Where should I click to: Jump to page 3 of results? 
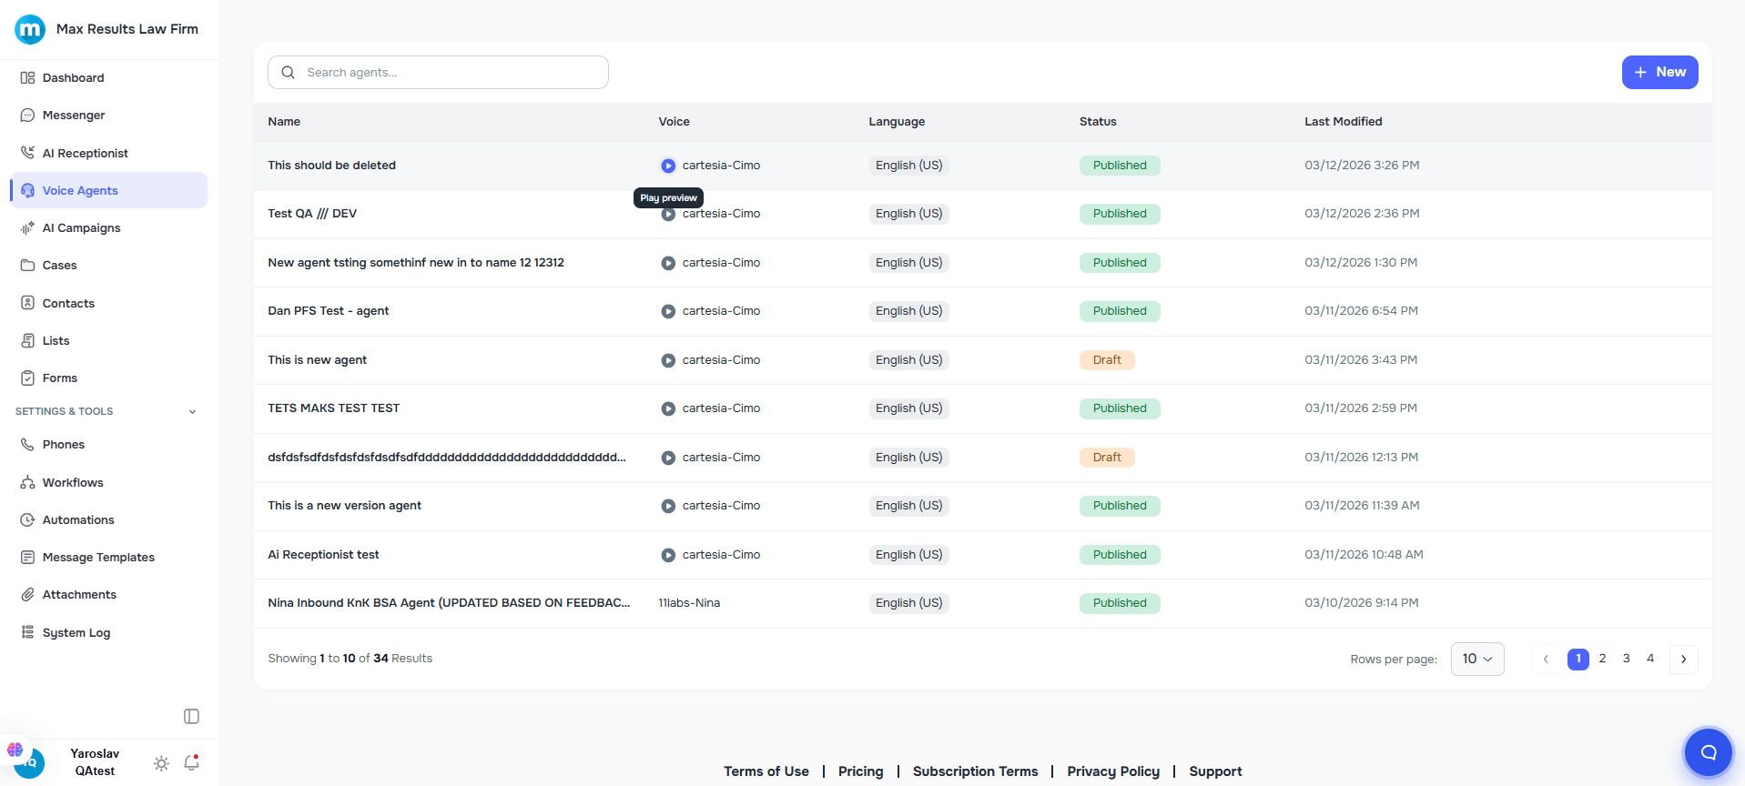pos(1626,659)
